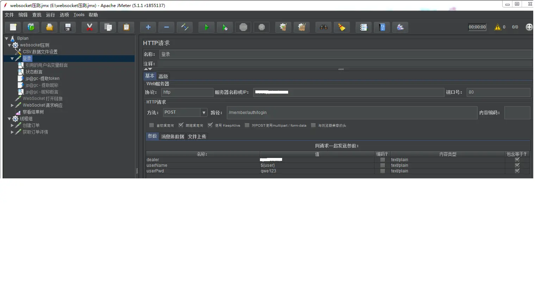
Task: Clear all results with double broom icon
Action: coord(302,27)
